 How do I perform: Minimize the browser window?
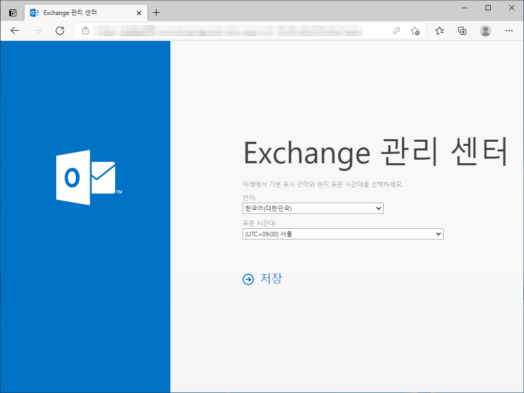point(465,8)
